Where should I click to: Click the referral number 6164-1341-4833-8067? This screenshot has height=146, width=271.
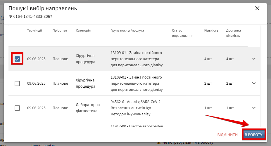pyautogui.click(x=30, y=16)
